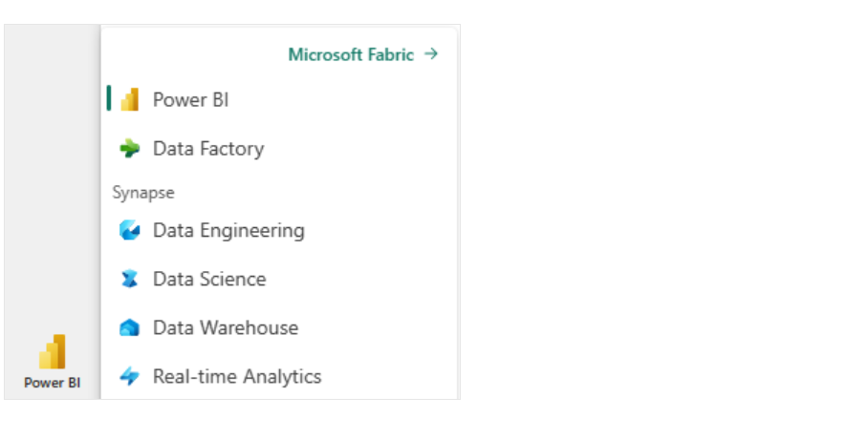Choose the Power BI menu entry text
This screenshot has height=439, width=847.
coord(190,100)
